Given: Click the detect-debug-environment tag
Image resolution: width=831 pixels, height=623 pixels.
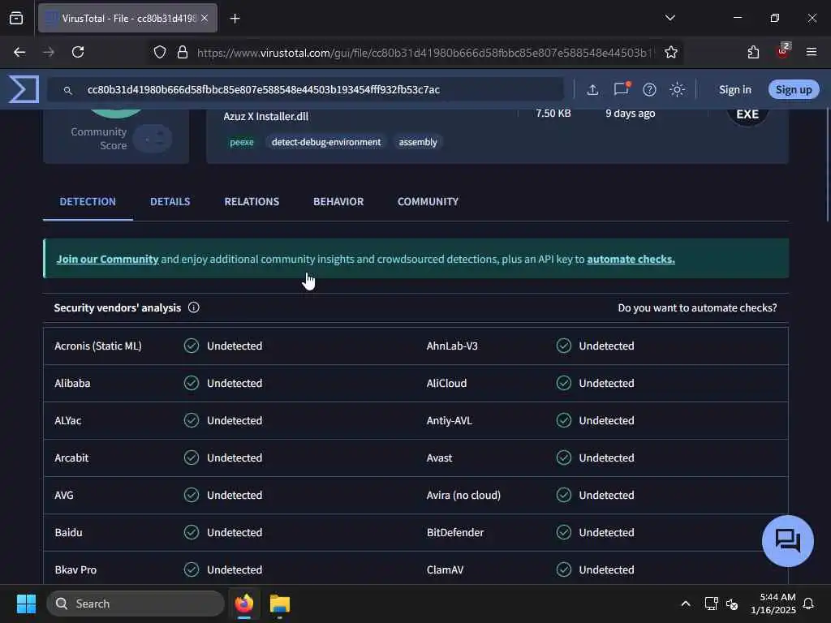Looking at the screenshot, I should click(326, 142).
